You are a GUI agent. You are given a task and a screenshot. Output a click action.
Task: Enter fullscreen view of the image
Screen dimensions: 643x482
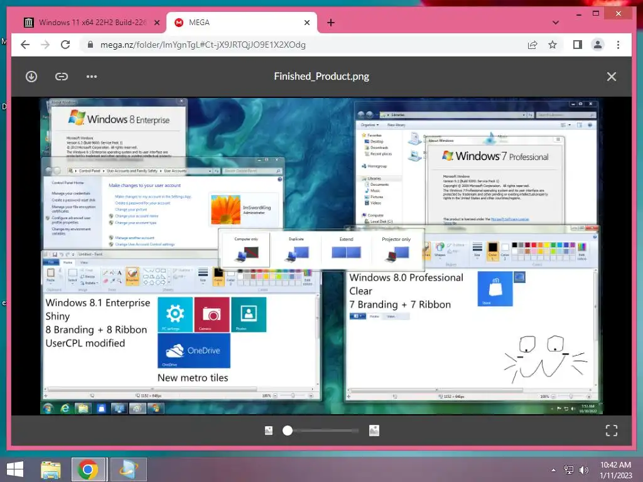(x=612, y=431)
